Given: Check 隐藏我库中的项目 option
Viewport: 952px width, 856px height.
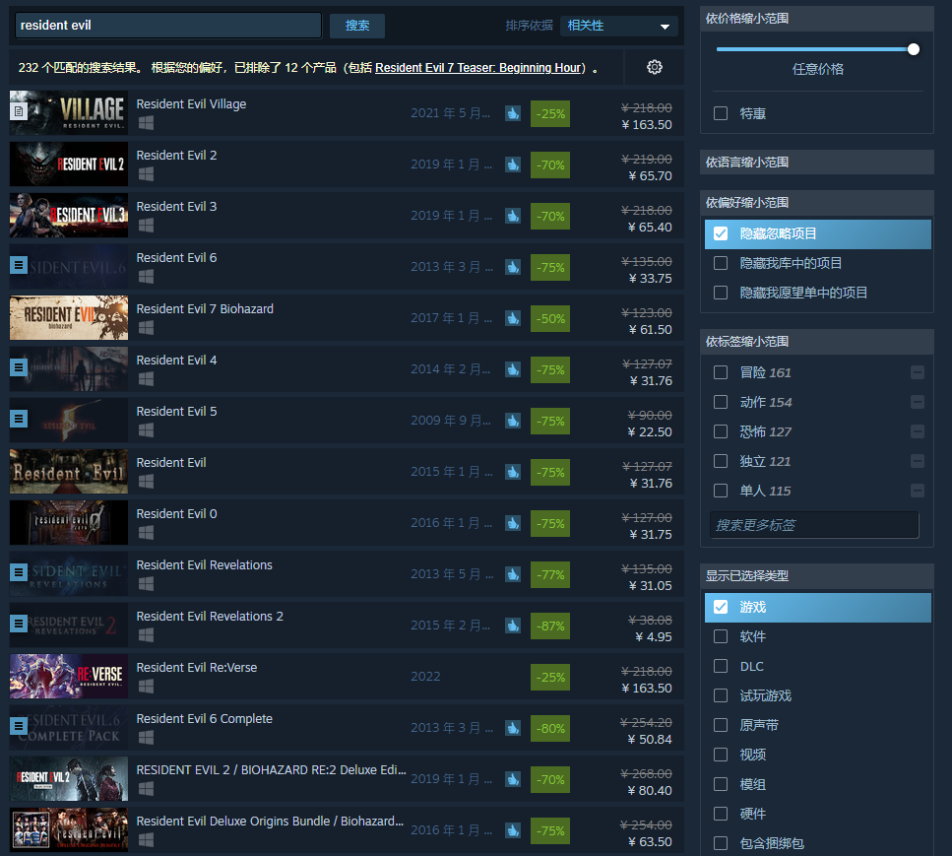Looking at the screenshot, I should pos(721,263).
